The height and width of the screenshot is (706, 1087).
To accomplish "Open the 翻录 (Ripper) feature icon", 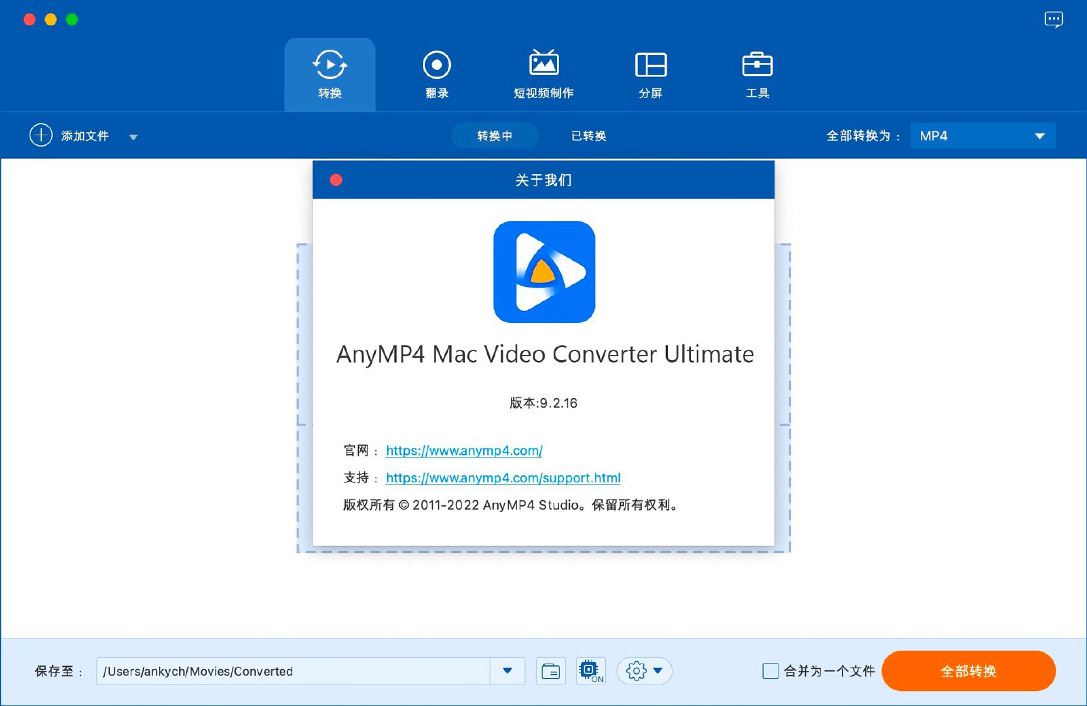I will click(437, 63).
